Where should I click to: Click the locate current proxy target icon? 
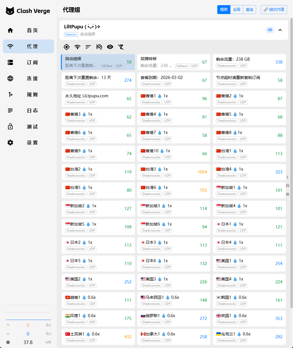pos(67,47)
